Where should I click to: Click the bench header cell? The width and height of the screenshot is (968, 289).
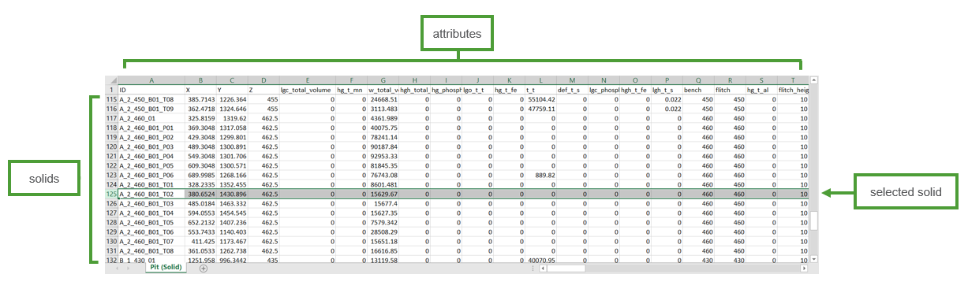pos(698,90)
